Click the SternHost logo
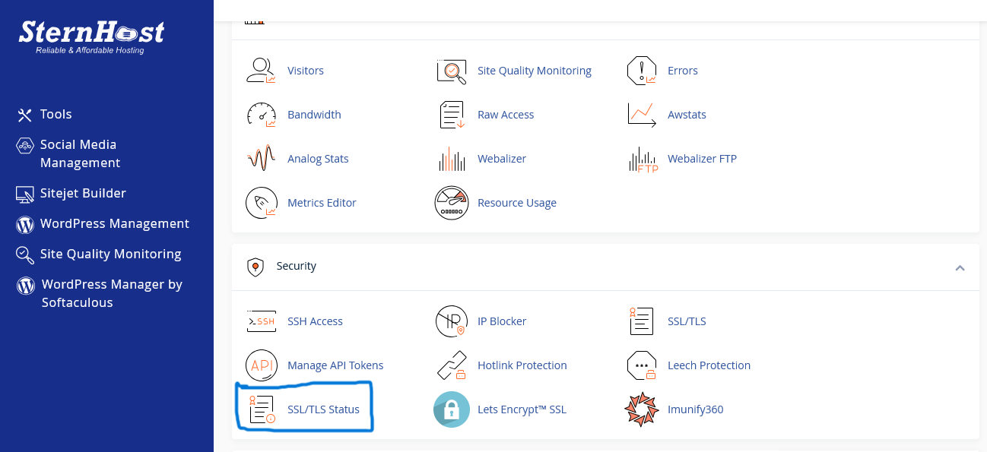The height and width of the screenshot is (452, 987). click(91, 36)
